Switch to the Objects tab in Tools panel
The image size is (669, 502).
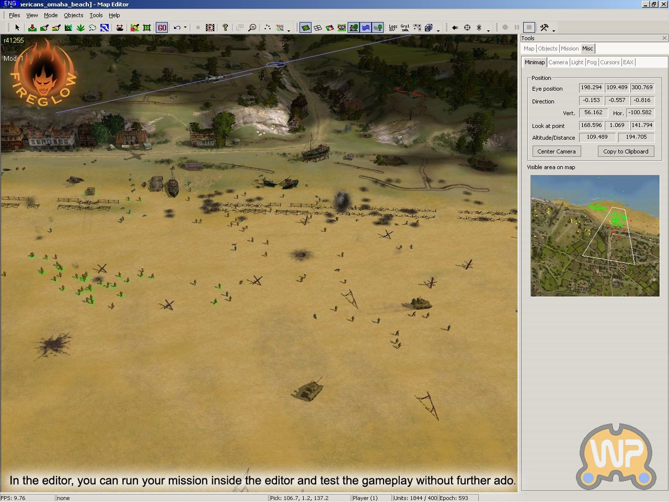548,49
